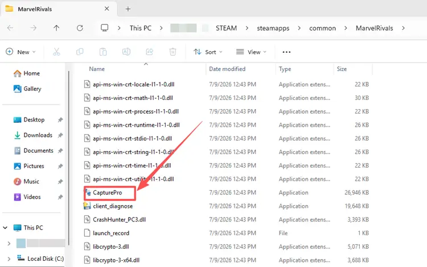Unpin Desktop using its pin icon

[60, 120]
